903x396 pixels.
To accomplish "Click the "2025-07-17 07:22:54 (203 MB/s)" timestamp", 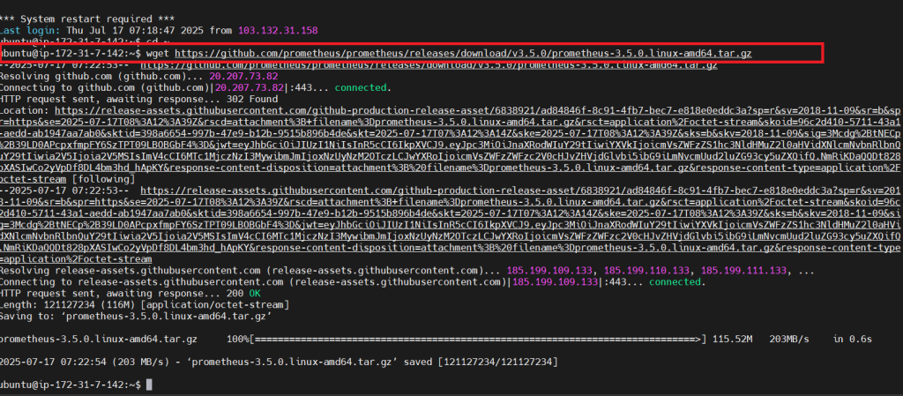I will [x=86, y=362].
